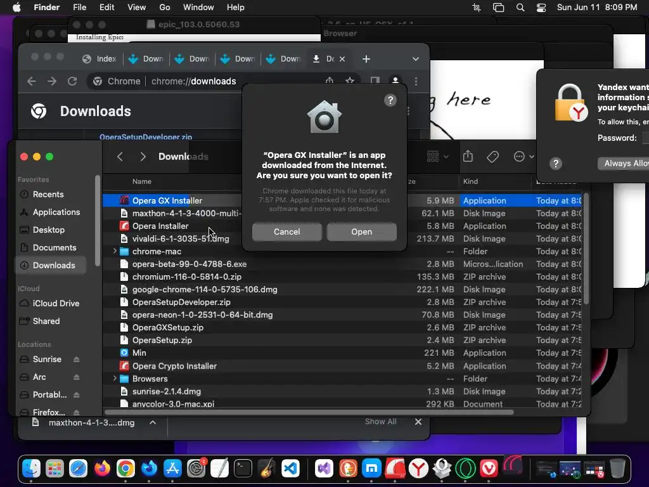The image size is (649, 487).
Task: Open Chrome profile avatar
Action: pos(395,81)
